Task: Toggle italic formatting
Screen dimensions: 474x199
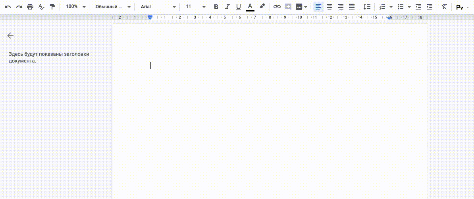Action: [227, 7]
